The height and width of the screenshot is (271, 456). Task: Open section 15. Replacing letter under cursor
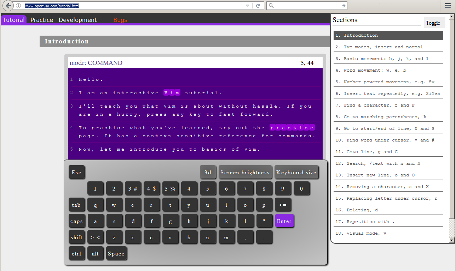[388, 198]
